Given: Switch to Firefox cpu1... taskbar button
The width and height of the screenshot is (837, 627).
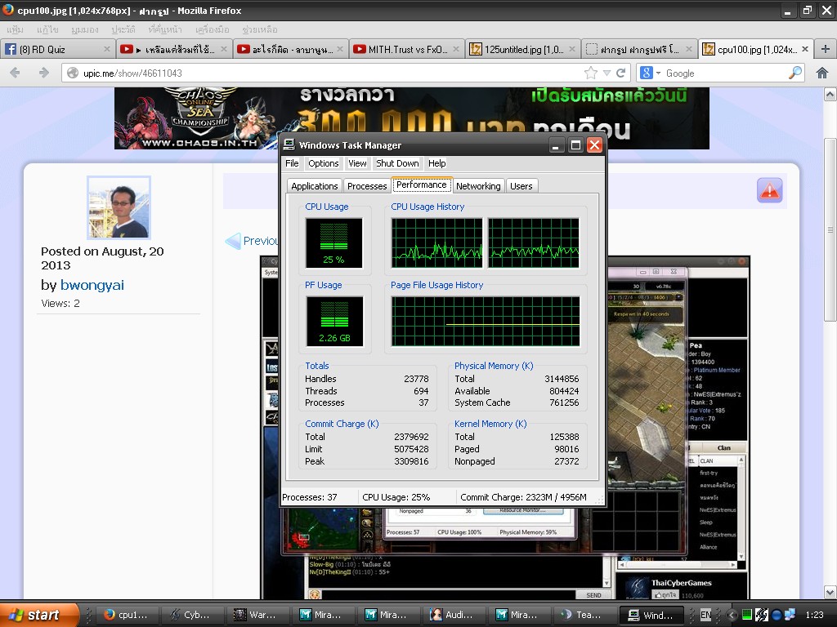Looking at the screenshot, I should point(127,615).
